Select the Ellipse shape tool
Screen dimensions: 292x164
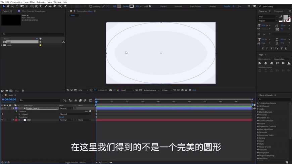pos(32,6)
